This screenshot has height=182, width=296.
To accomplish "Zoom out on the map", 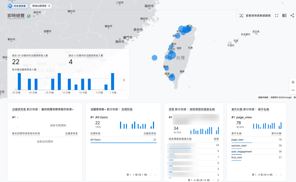I will (293, 90).
